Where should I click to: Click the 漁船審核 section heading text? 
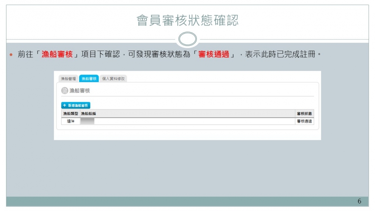coord(80,91)
